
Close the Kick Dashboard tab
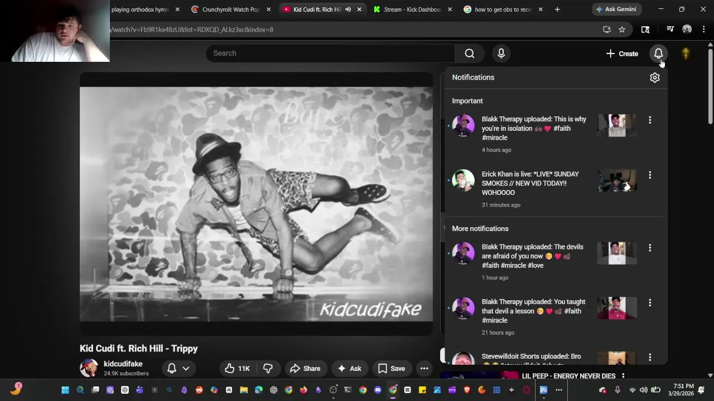click(450, 9)
